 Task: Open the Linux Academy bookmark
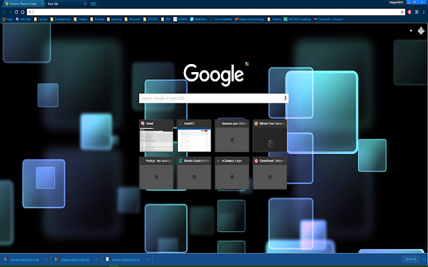[221, 19]
